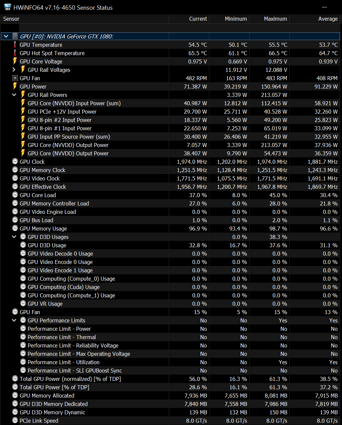342x425 pixels.
Task: Select the GPU Computing (Cuda) Usage row
Action: coord(170,287)
